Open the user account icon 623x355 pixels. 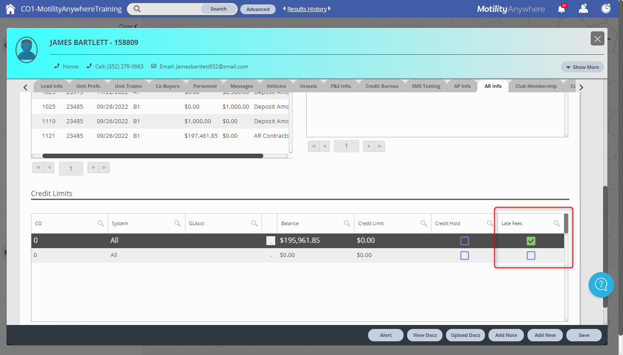click(583, 8)
